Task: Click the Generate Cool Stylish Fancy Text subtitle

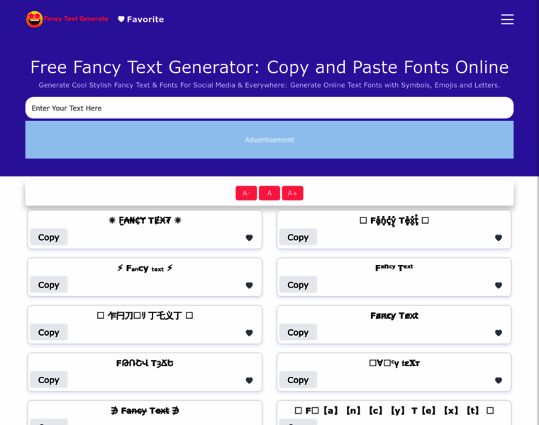Action: click(269, 85)
